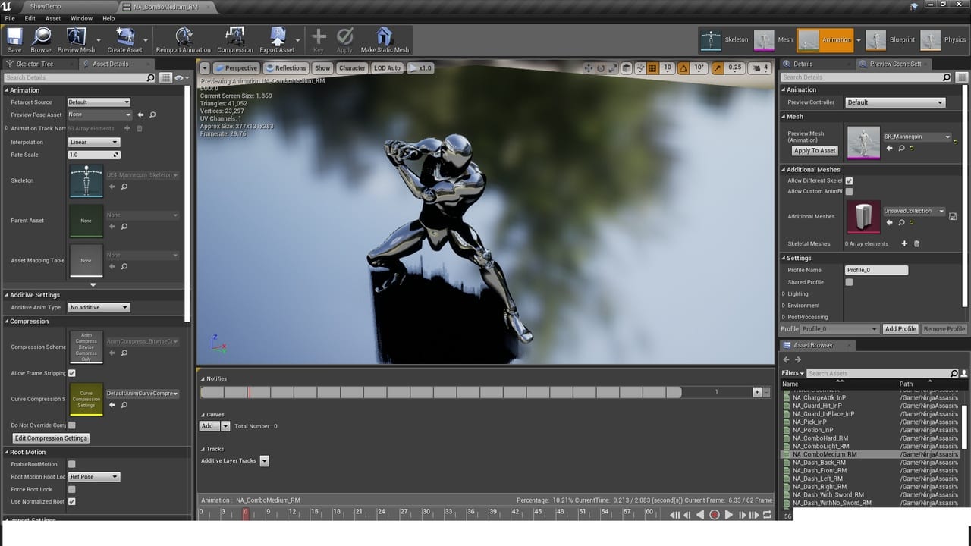Click the Save toolbar icon
971x546 pixels.
coord(14,39)
